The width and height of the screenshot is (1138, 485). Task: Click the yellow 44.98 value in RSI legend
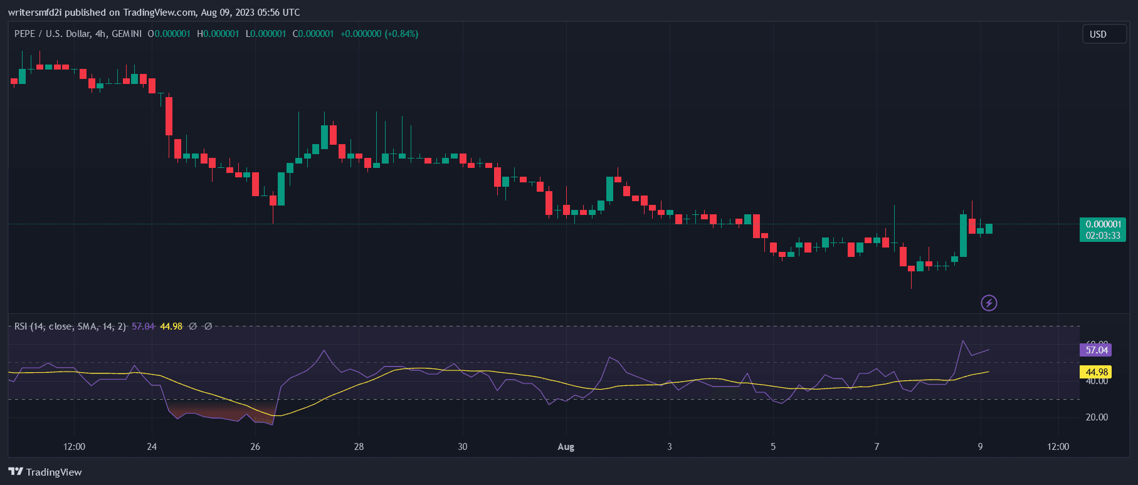[x=171, y=326]
